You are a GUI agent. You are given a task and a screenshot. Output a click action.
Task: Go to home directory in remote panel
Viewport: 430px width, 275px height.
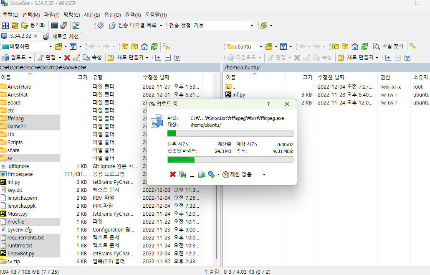(x=355, y=47)
